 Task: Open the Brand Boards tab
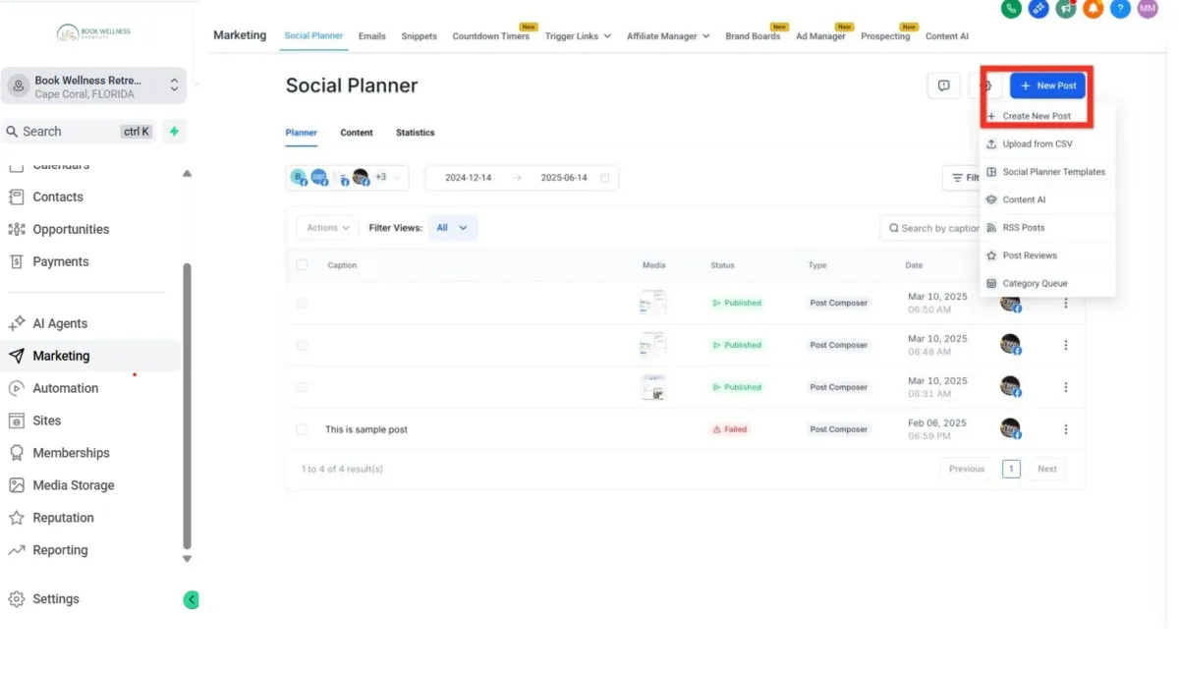[753, 36]
